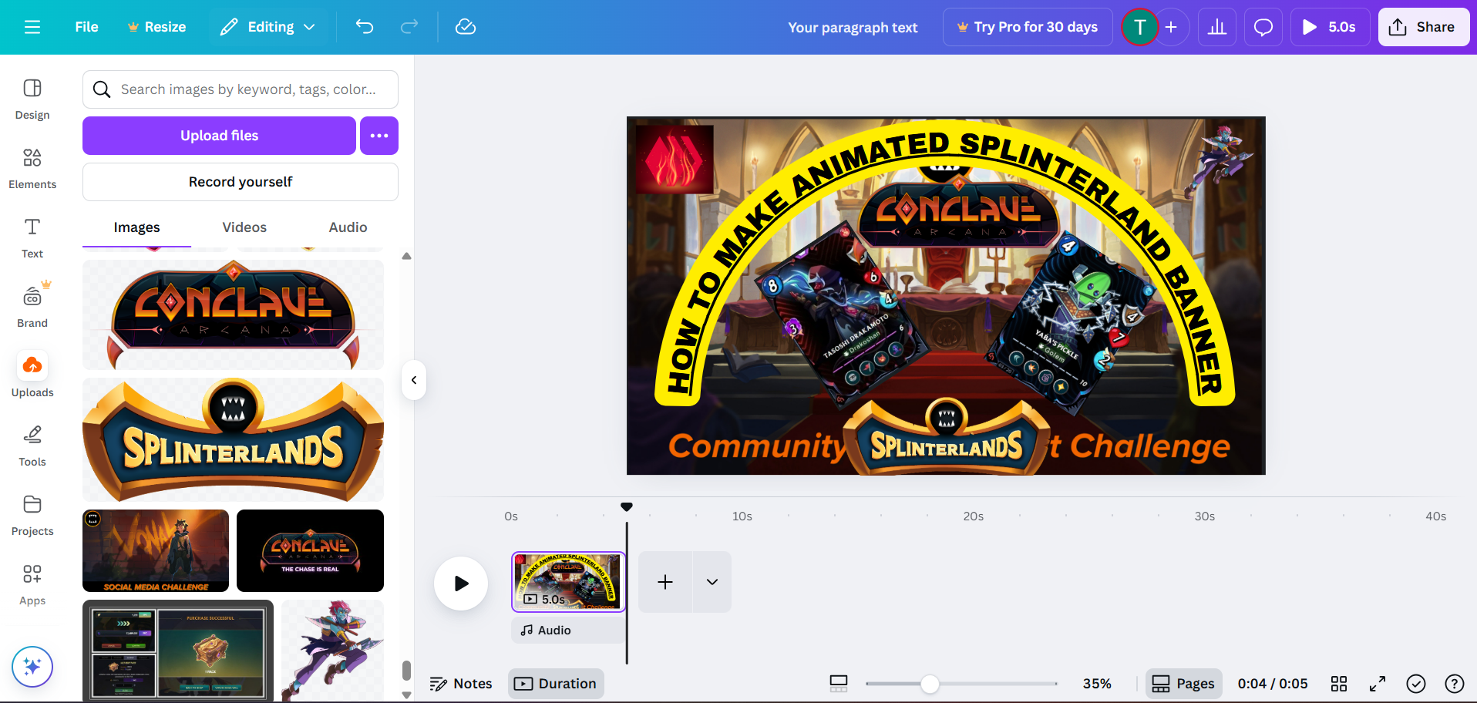Click the 35% zoom percentage value

click(x=1097, y=684)
